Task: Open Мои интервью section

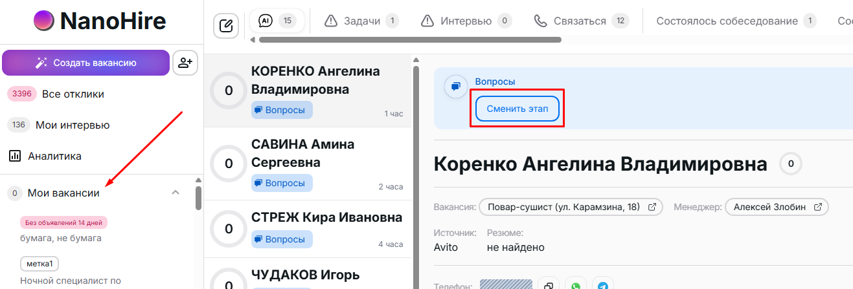Action: pyautogui.click(x=73, y=125)
